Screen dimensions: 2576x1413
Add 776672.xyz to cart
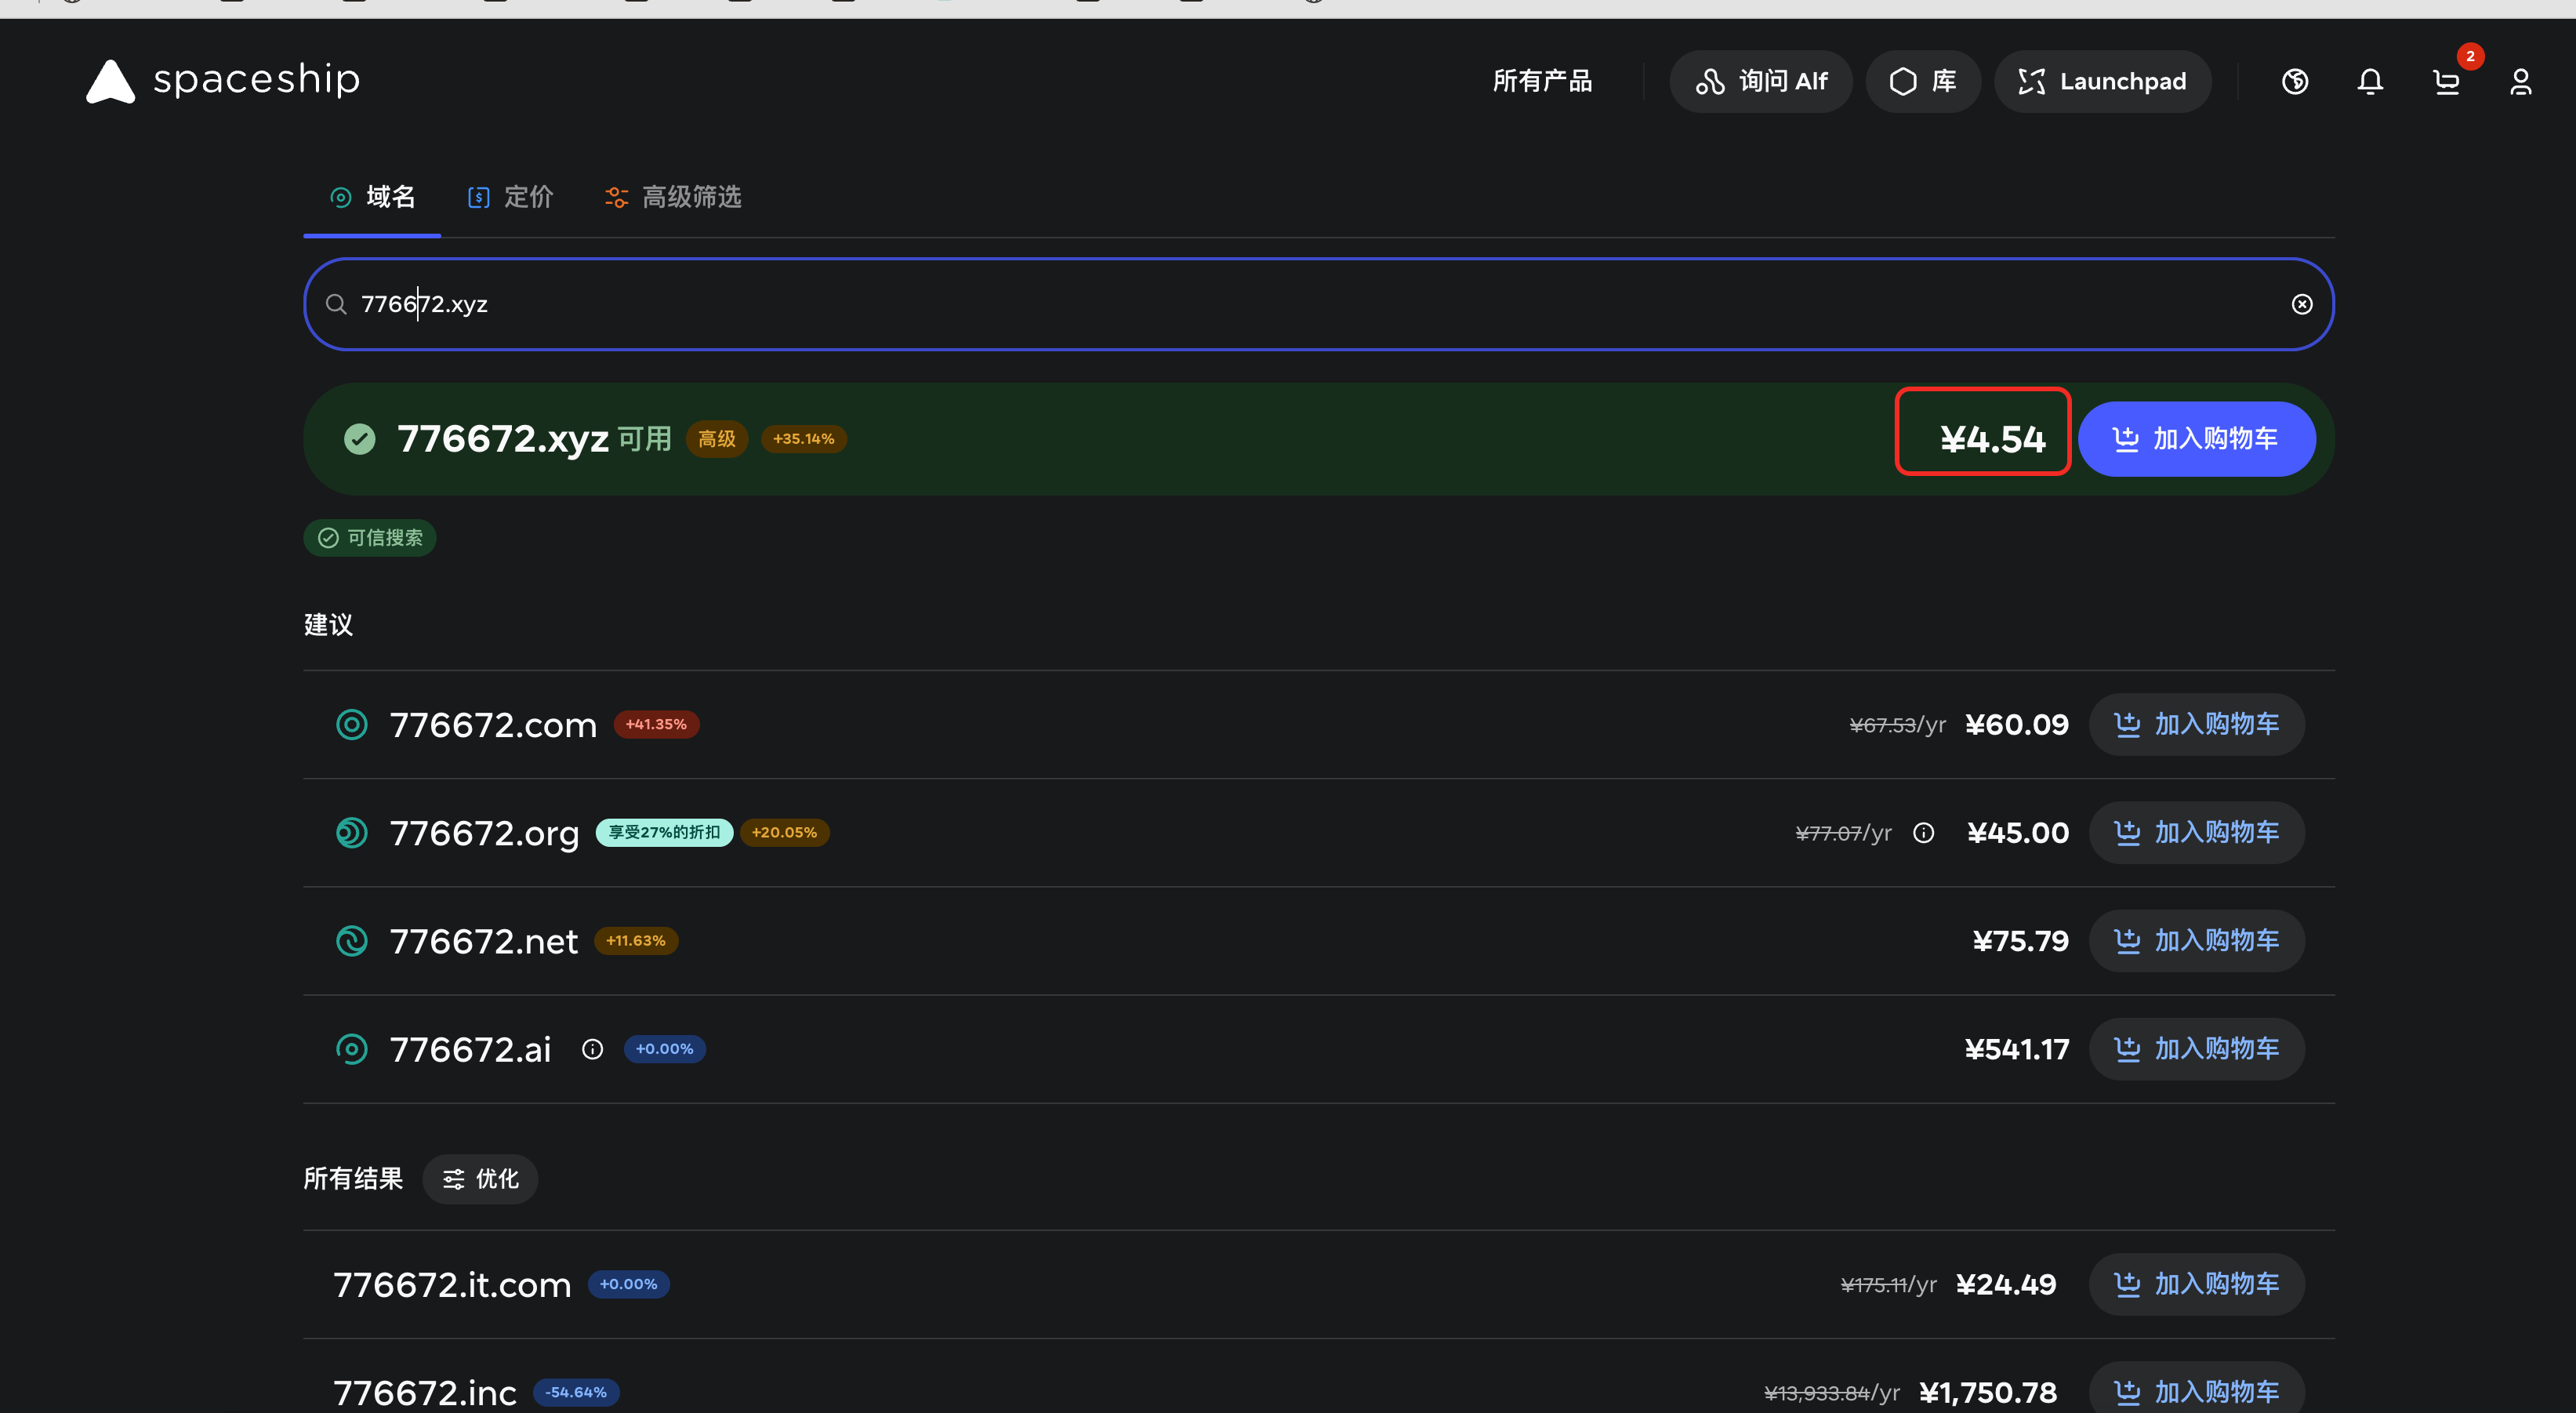tap(2197, 439)
